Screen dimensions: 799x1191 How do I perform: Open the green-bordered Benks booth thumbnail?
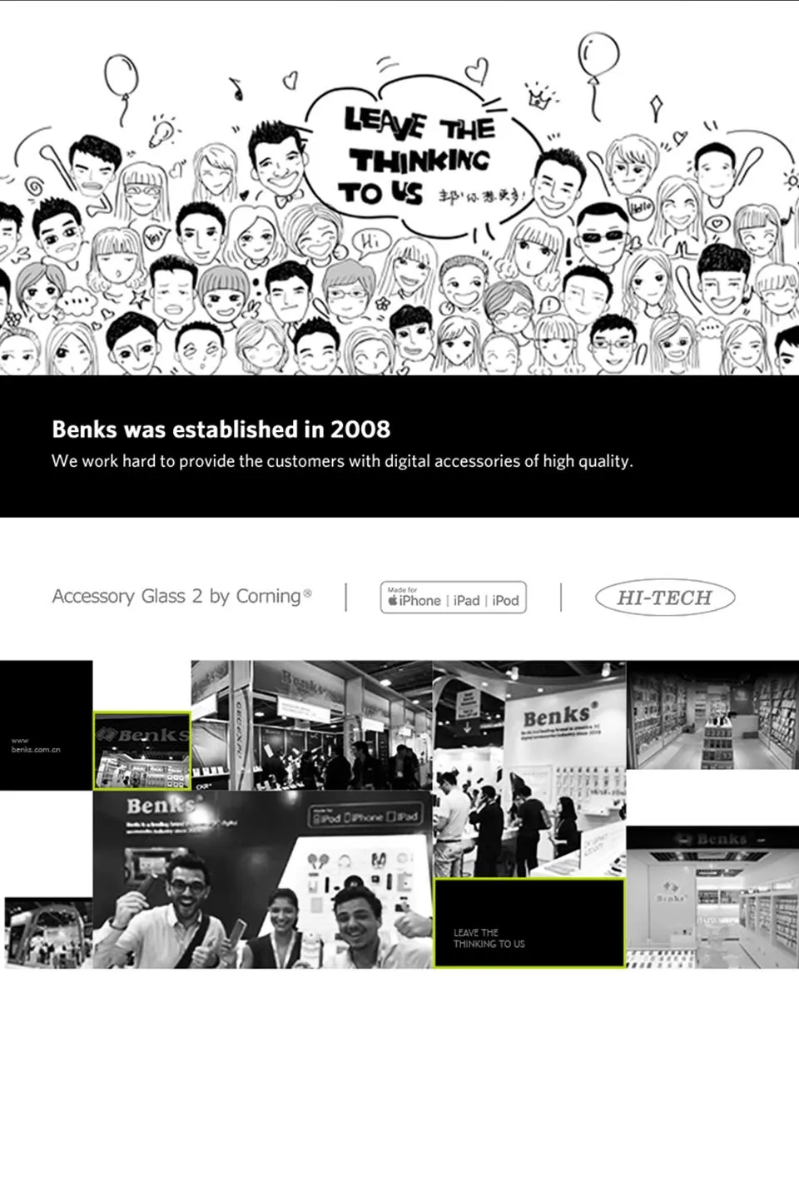tap(142, 751)
